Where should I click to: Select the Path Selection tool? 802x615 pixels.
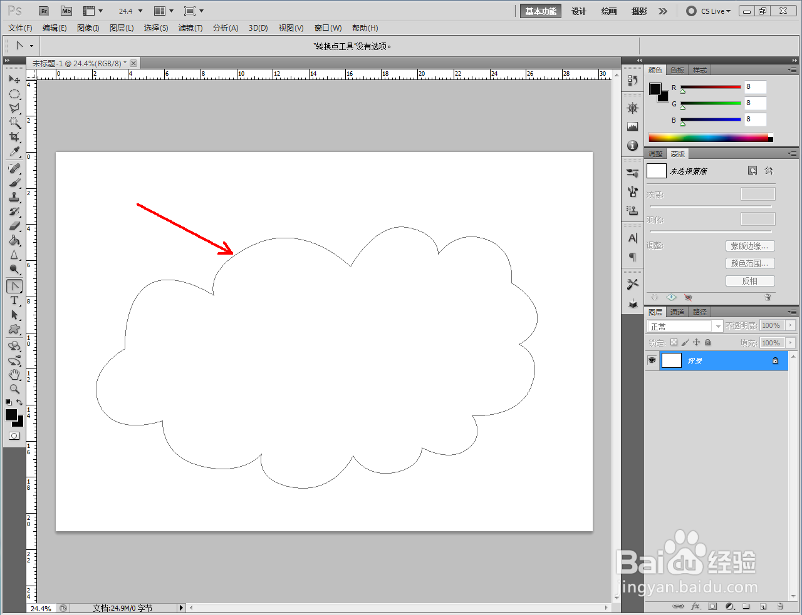pos(14,315)
